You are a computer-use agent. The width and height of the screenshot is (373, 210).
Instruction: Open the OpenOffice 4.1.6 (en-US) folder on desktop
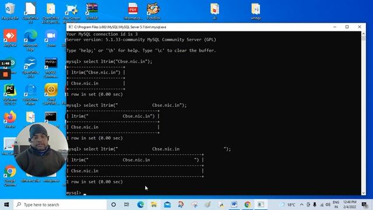tap(51, 13)
